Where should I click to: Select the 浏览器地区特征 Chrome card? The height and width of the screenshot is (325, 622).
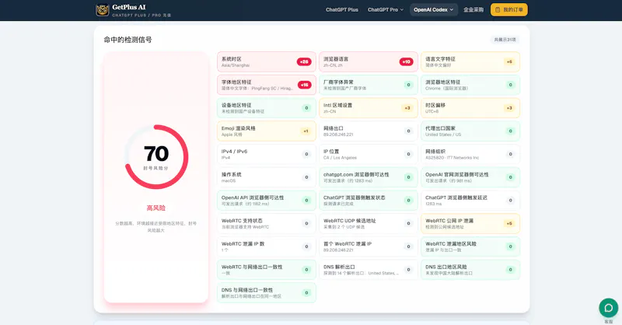point(470,85)
